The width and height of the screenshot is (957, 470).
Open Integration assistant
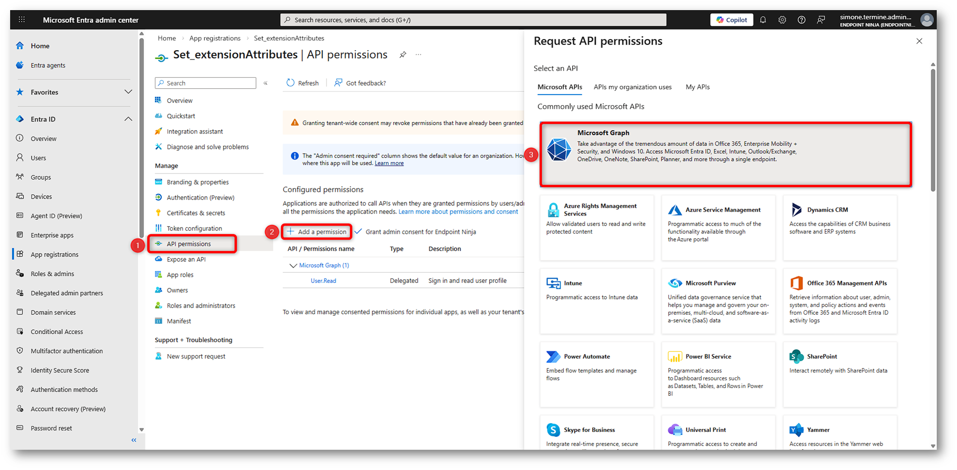195,131
